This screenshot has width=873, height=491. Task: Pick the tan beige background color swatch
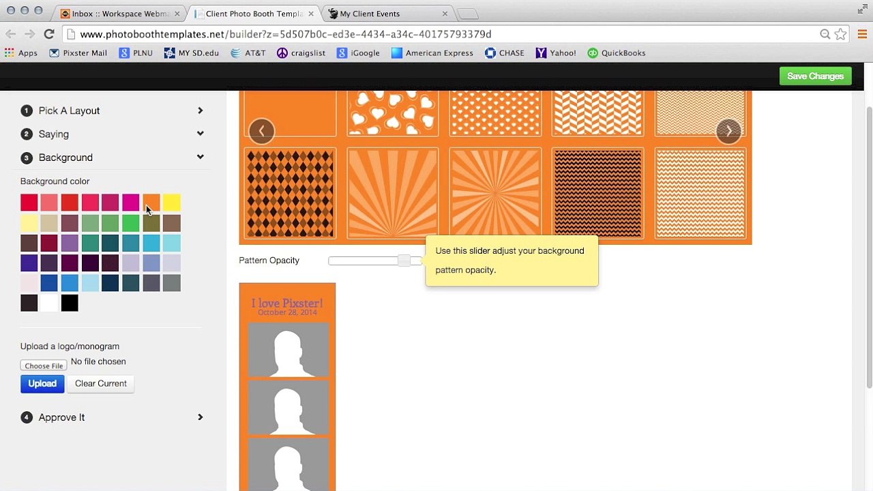49,223
